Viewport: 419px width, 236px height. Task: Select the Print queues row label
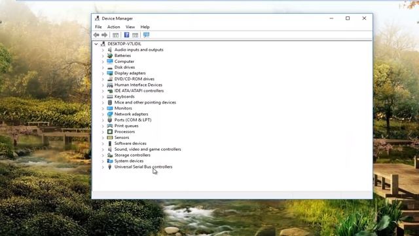126,126
